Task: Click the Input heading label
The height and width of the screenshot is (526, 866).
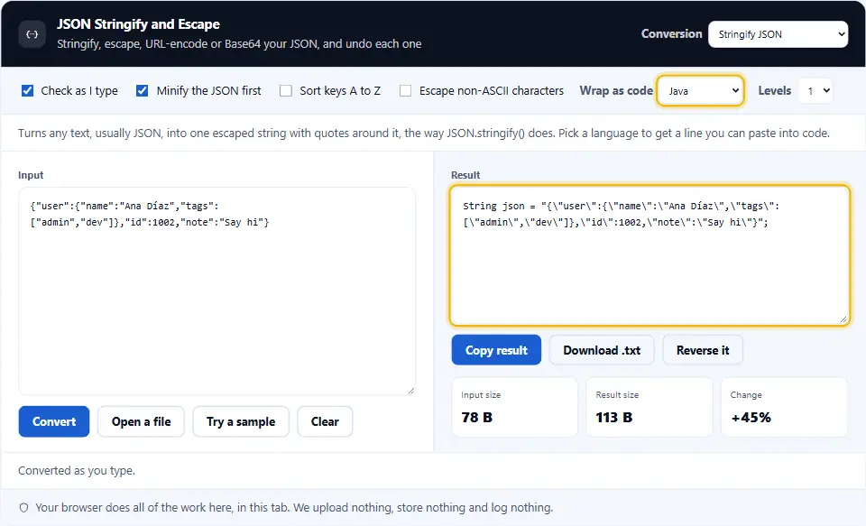Action: (31, 175)
